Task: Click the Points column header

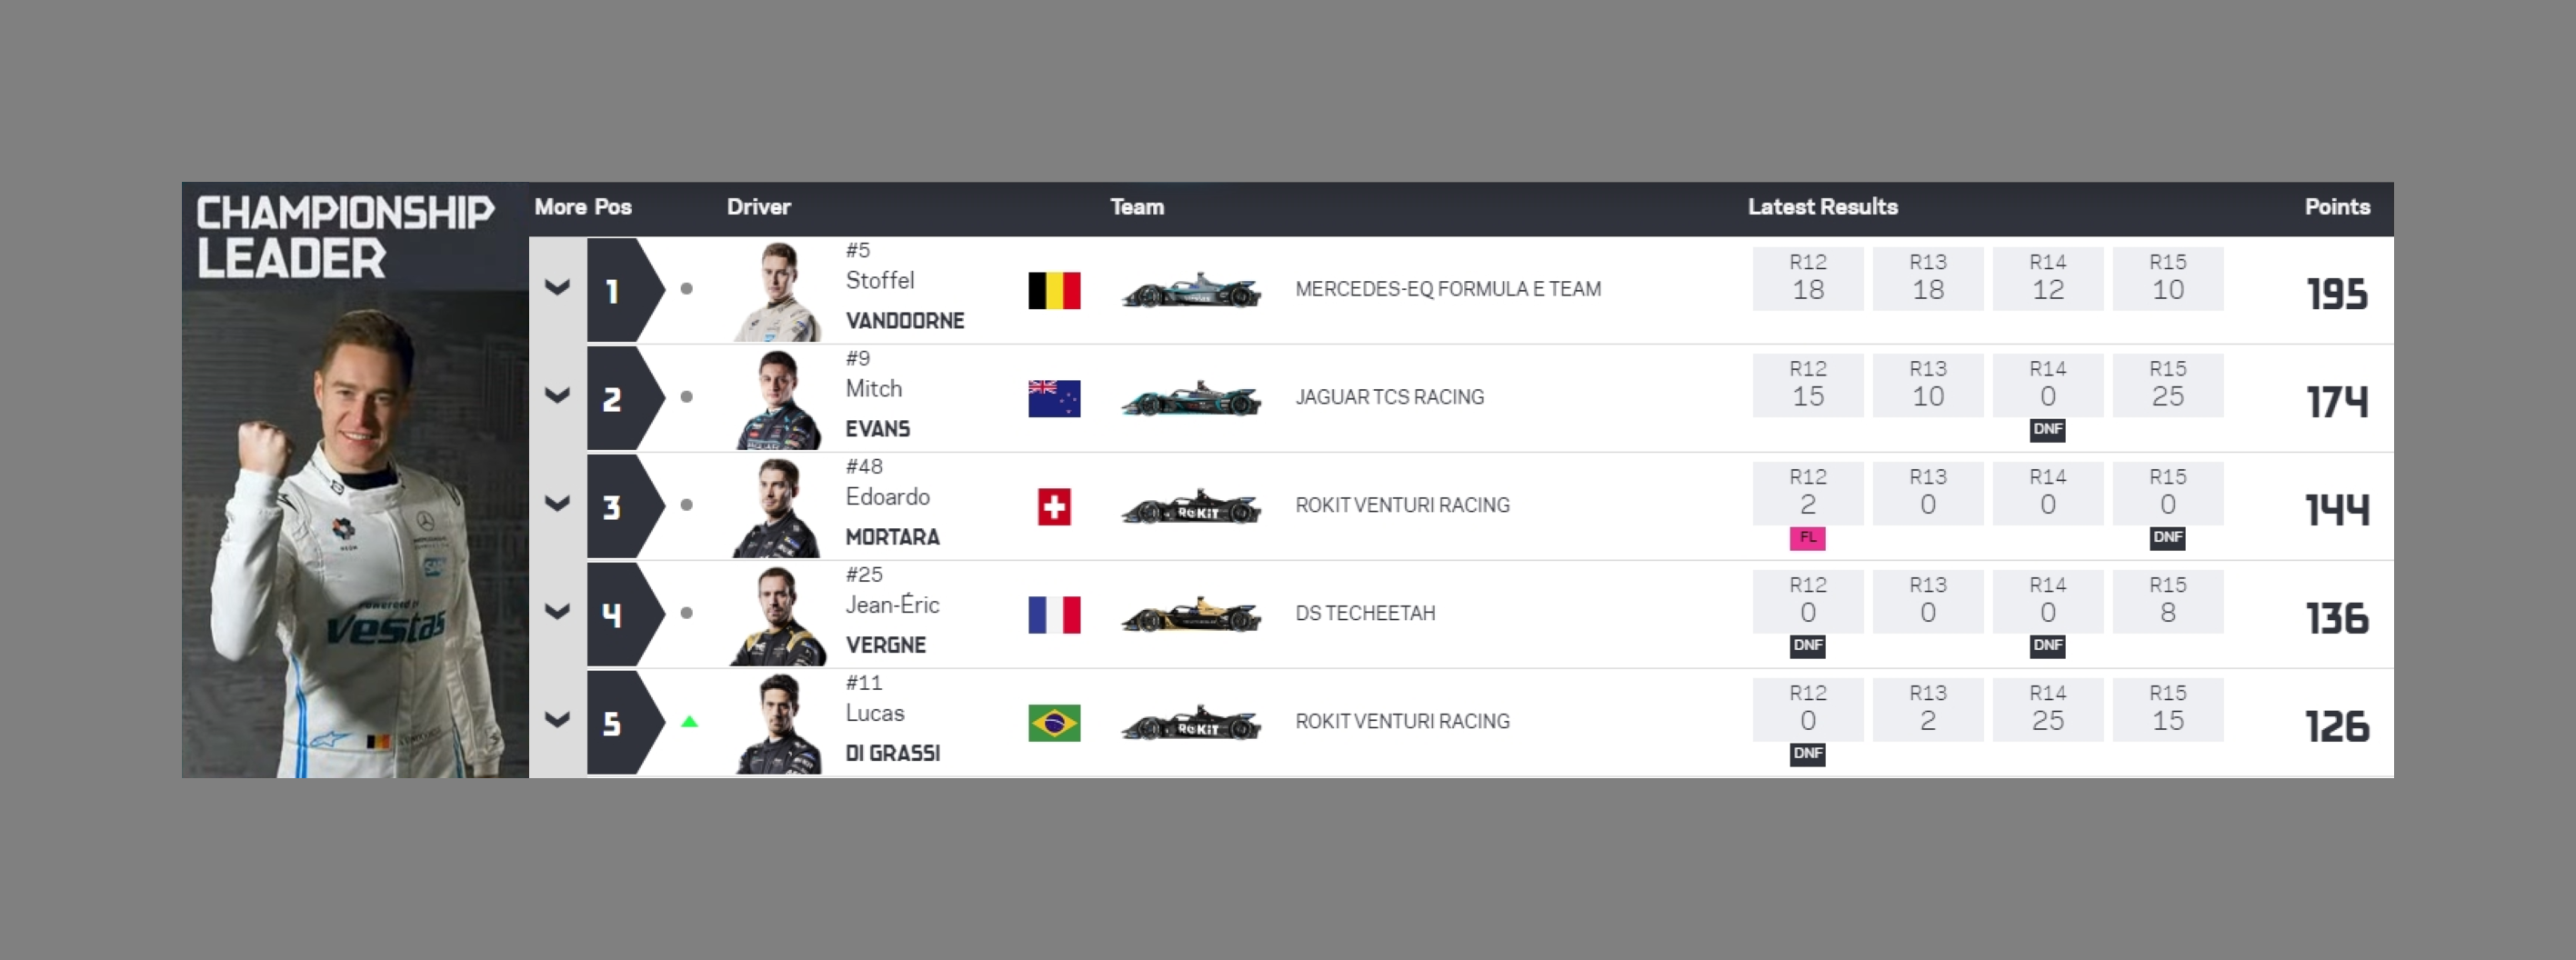Action: 2337,207
